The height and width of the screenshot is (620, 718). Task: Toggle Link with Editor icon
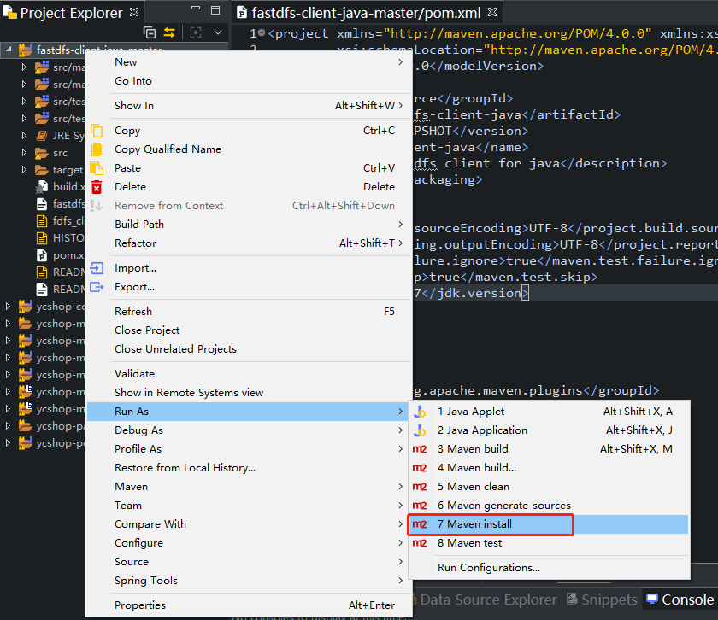pyautogui.click(x=169, y=33)
